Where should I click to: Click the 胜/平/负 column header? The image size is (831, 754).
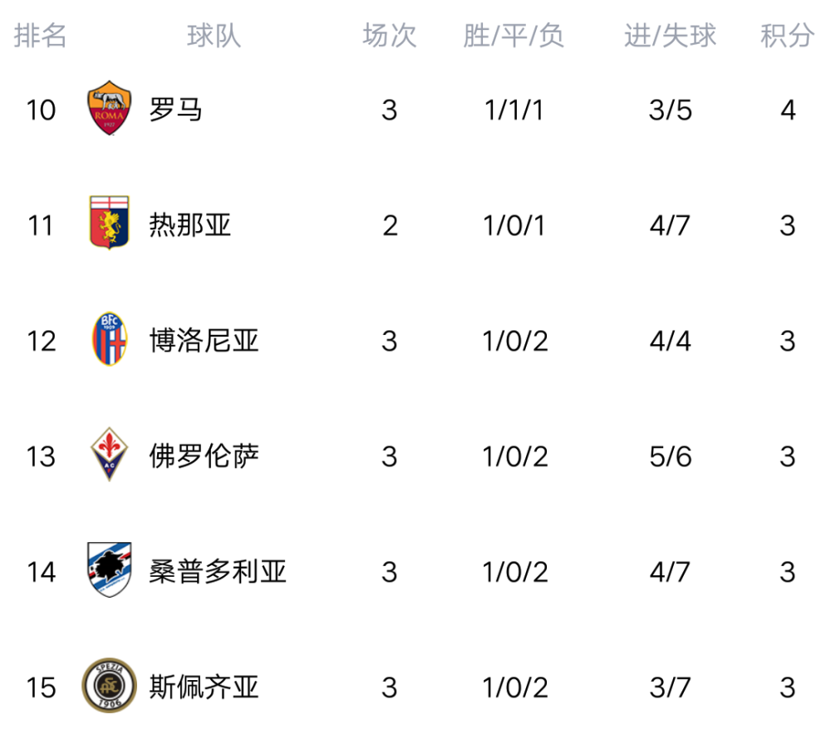(x=514, y=36)
